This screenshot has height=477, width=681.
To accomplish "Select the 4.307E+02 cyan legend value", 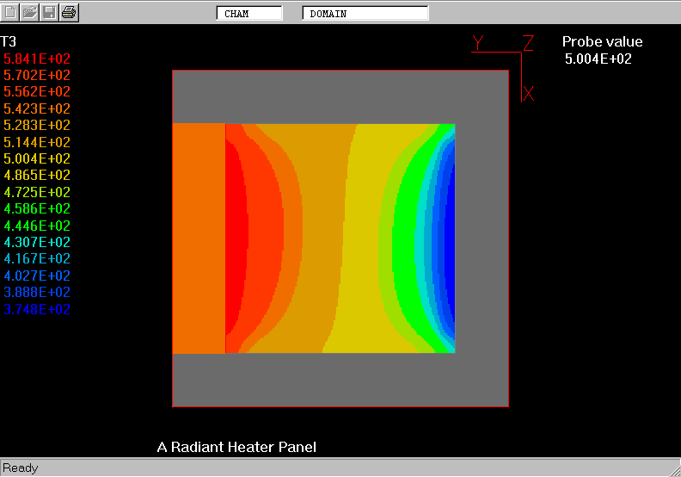I will 38,242.
